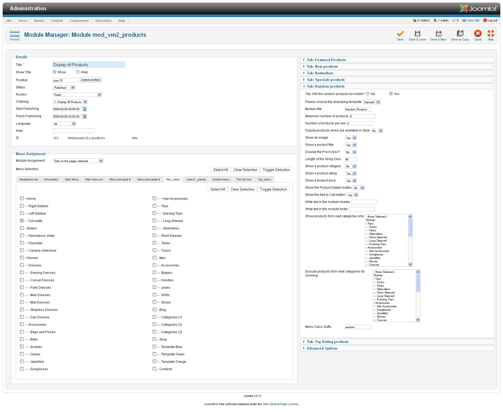Viewport: 503px width, 412px height.
Task: Click the Save & New icon
Action: tap(438, 34)
